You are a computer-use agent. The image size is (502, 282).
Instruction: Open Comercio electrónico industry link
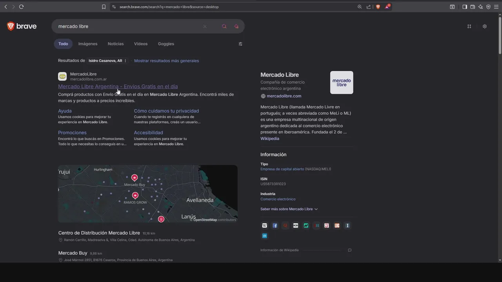click(278, 199)
